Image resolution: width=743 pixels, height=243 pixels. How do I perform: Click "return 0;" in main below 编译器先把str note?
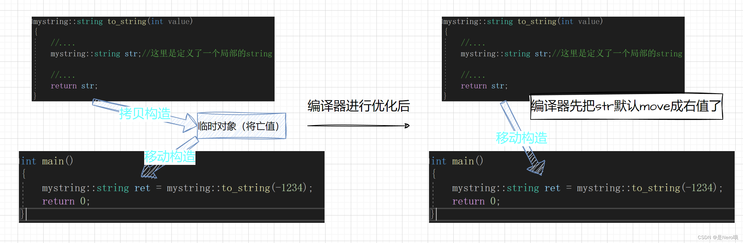pos(476,201)
